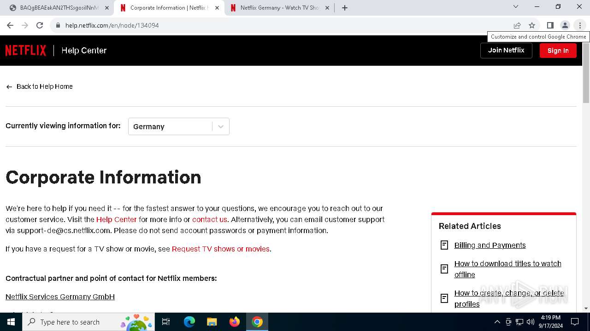Open the Request TV shows or movies link

tap(221, 249)
